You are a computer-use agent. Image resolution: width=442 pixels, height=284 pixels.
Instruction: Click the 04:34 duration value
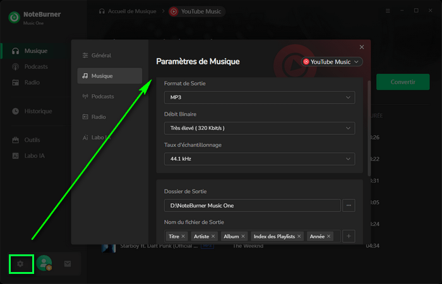tap(373, 246)
